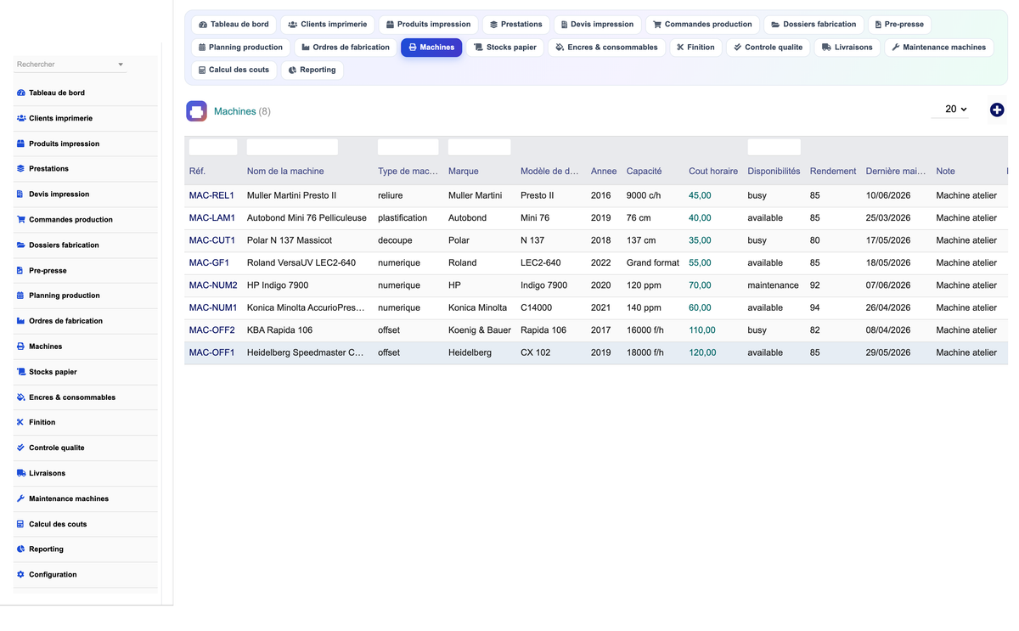Screen dimensions: 1019x631
Task: Open the Calcul des couts top tab
Action: [x=234, y=70]
